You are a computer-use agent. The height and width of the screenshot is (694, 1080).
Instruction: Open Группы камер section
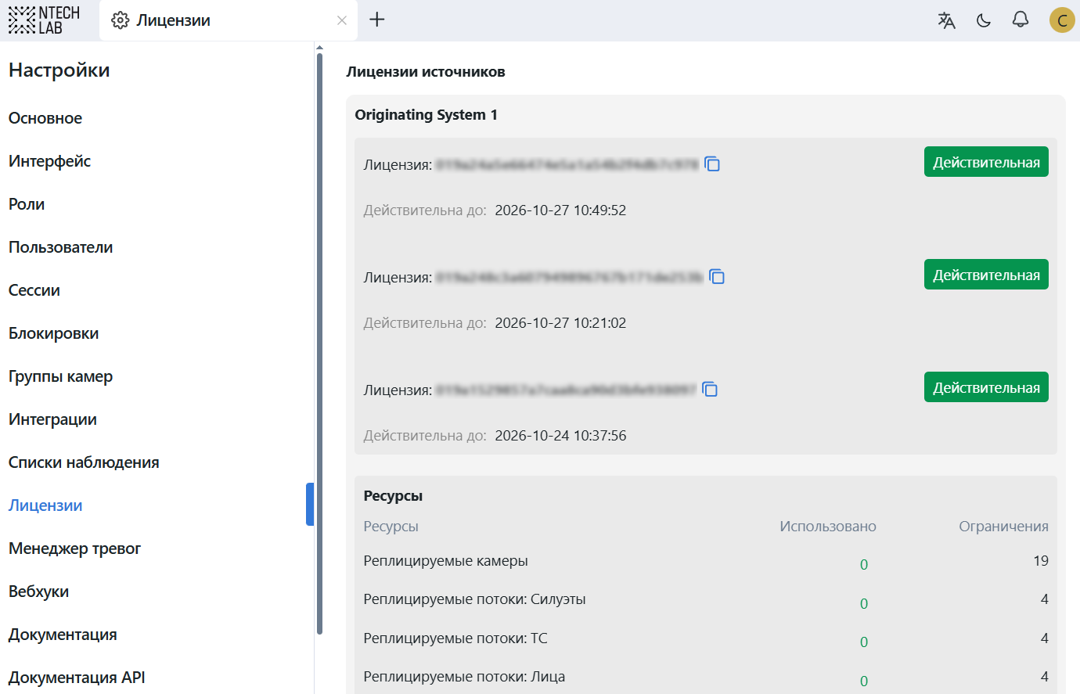tap(60, 376)
